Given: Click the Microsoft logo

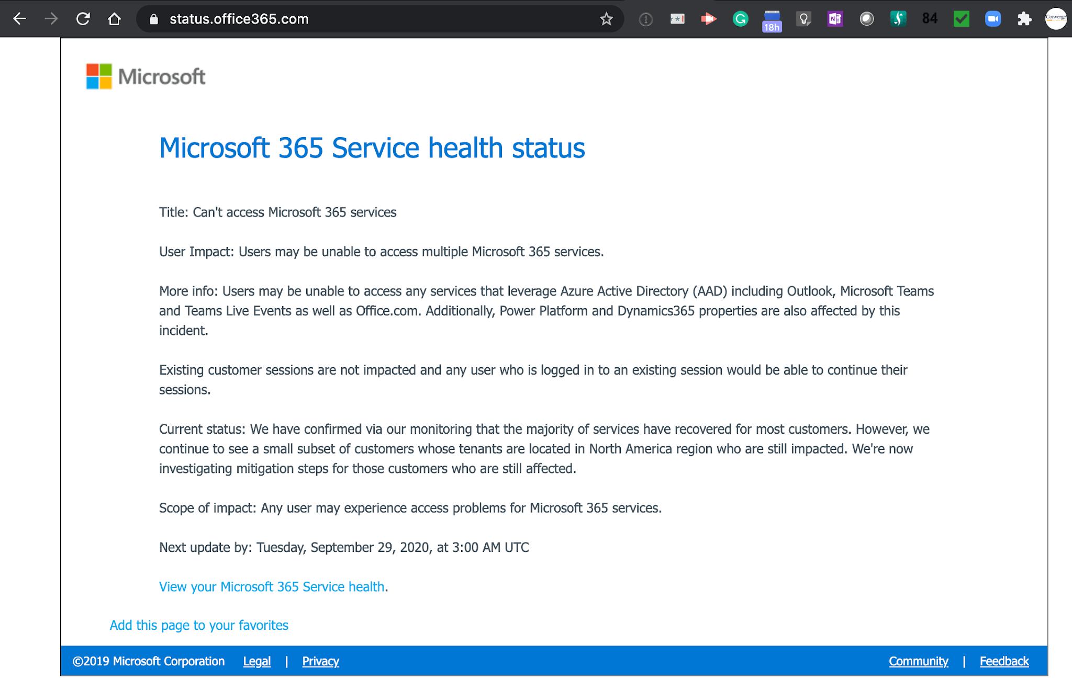Looking at the screenshot, I should click(x=146, y=76).
